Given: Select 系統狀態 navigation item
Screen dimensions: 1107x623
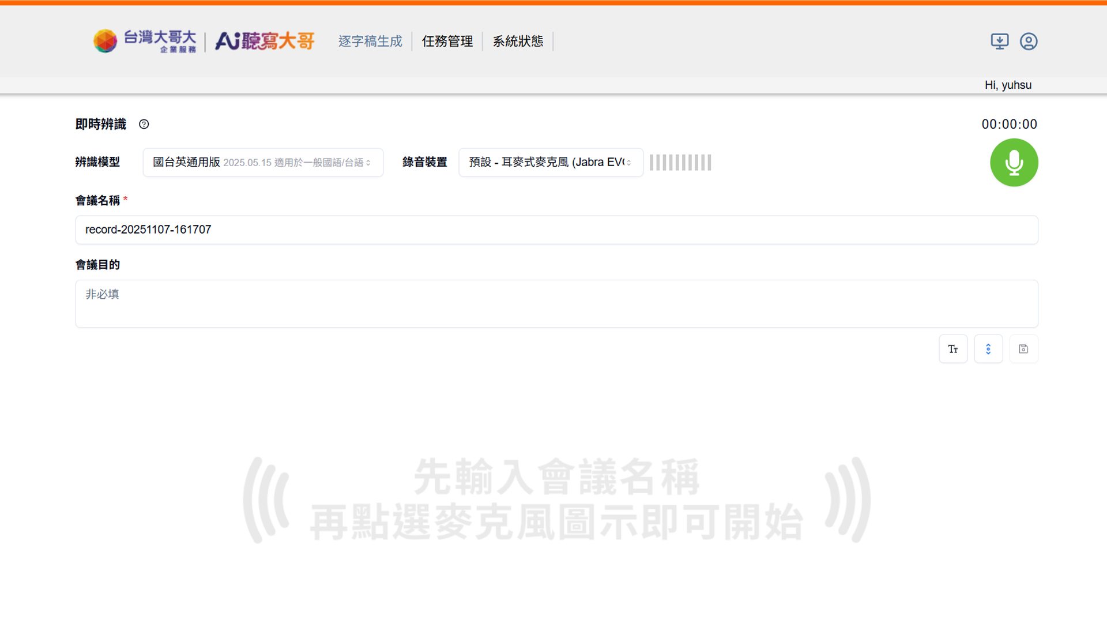Looking at the screenshot, I should [518, 42].
